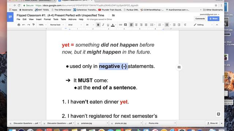Toggle Underline formatting

coord(108,25)
